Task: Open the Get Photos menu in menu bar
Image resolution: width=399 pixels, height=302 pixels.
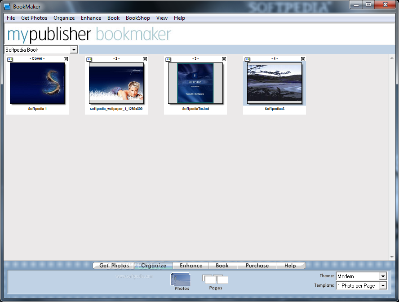Action: (x=34, y=18)
